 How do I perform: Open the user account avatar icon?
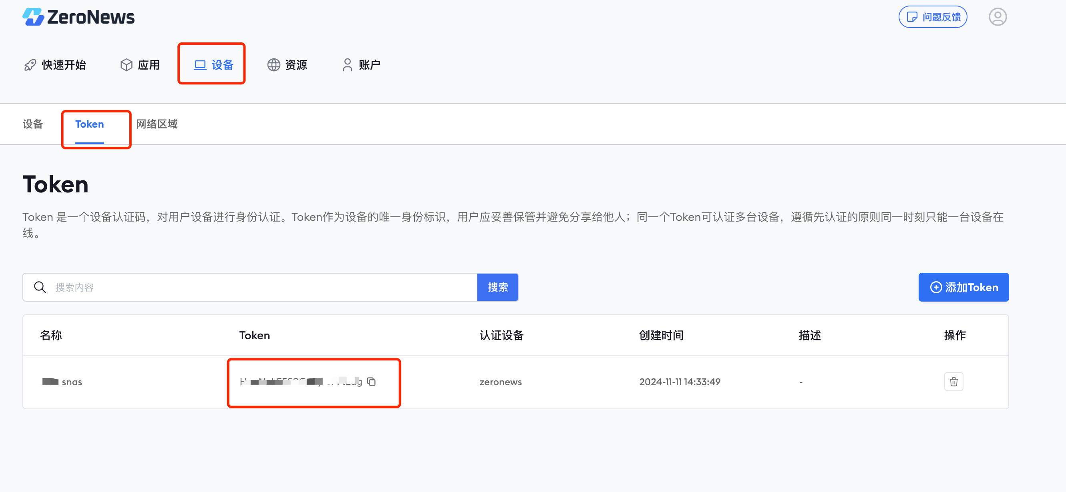[x=997, y=17]
